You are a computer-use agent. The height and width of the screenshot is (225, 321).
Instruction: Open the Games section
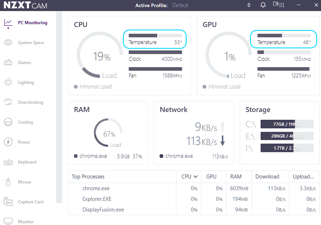click(24, 62)
